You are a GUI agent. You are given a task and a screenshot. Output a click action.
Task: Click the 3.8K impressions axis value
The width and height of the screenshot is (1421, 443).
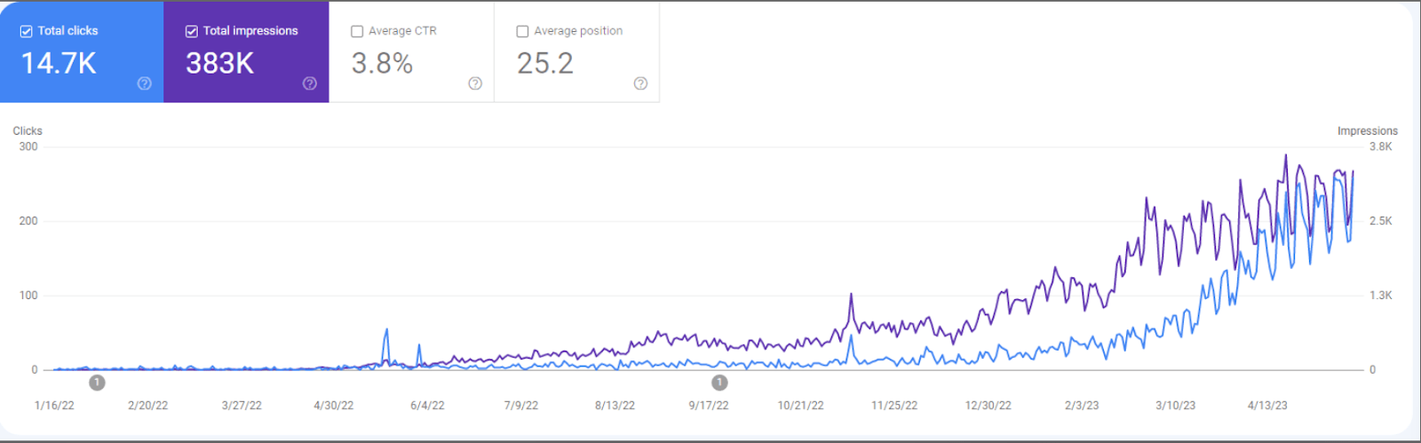1381,146
